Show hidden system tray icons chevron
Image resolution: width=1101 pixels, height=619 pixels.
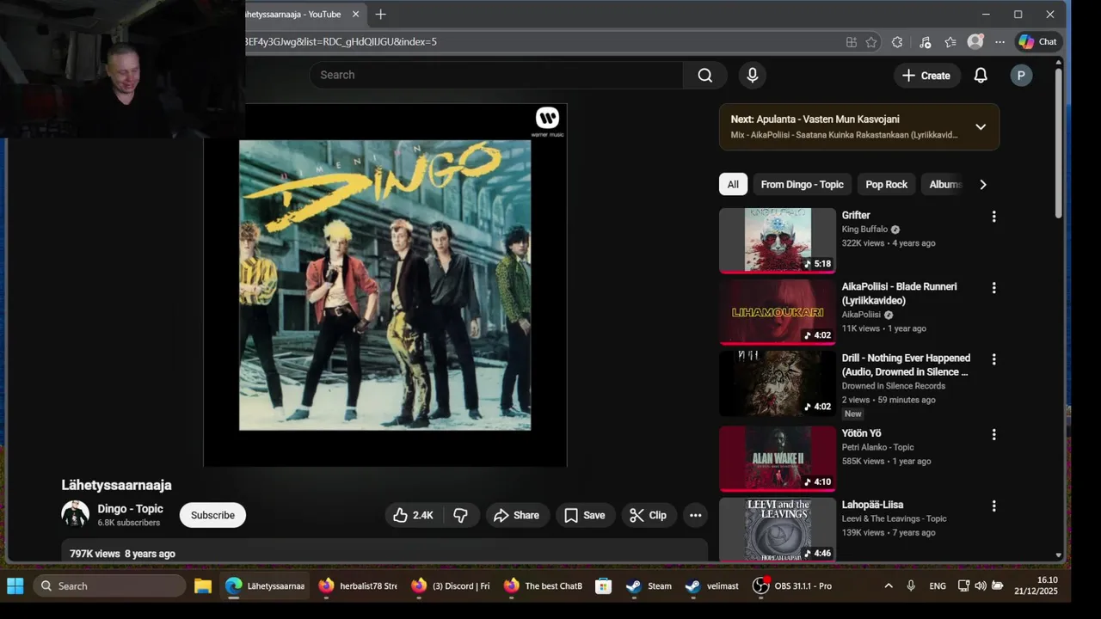pyautogui.click(x=889, y=586)
